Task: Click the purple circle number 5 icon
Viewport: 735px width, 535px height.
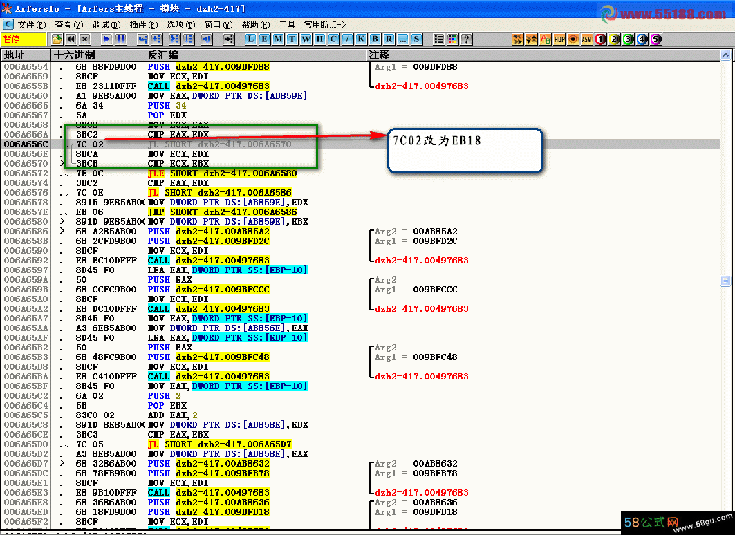Action: pos(656,39)
